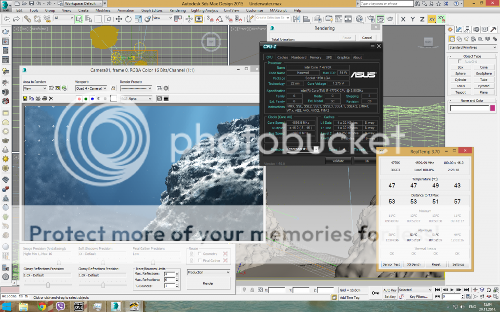The width and height of the screenshot is (500, 312).
Task: Open the Workspace: Default dropdown
Action: tap(83, 3)
